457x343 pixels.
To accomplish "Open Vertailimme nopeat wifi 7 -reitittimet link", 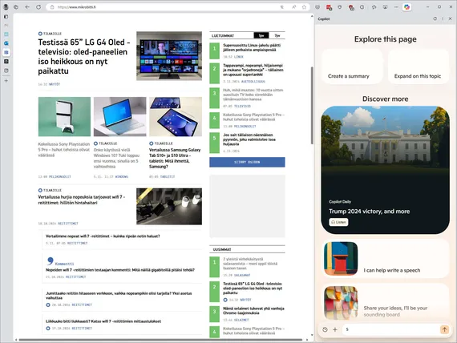I will pyautogui.click(x=103, y=236).
